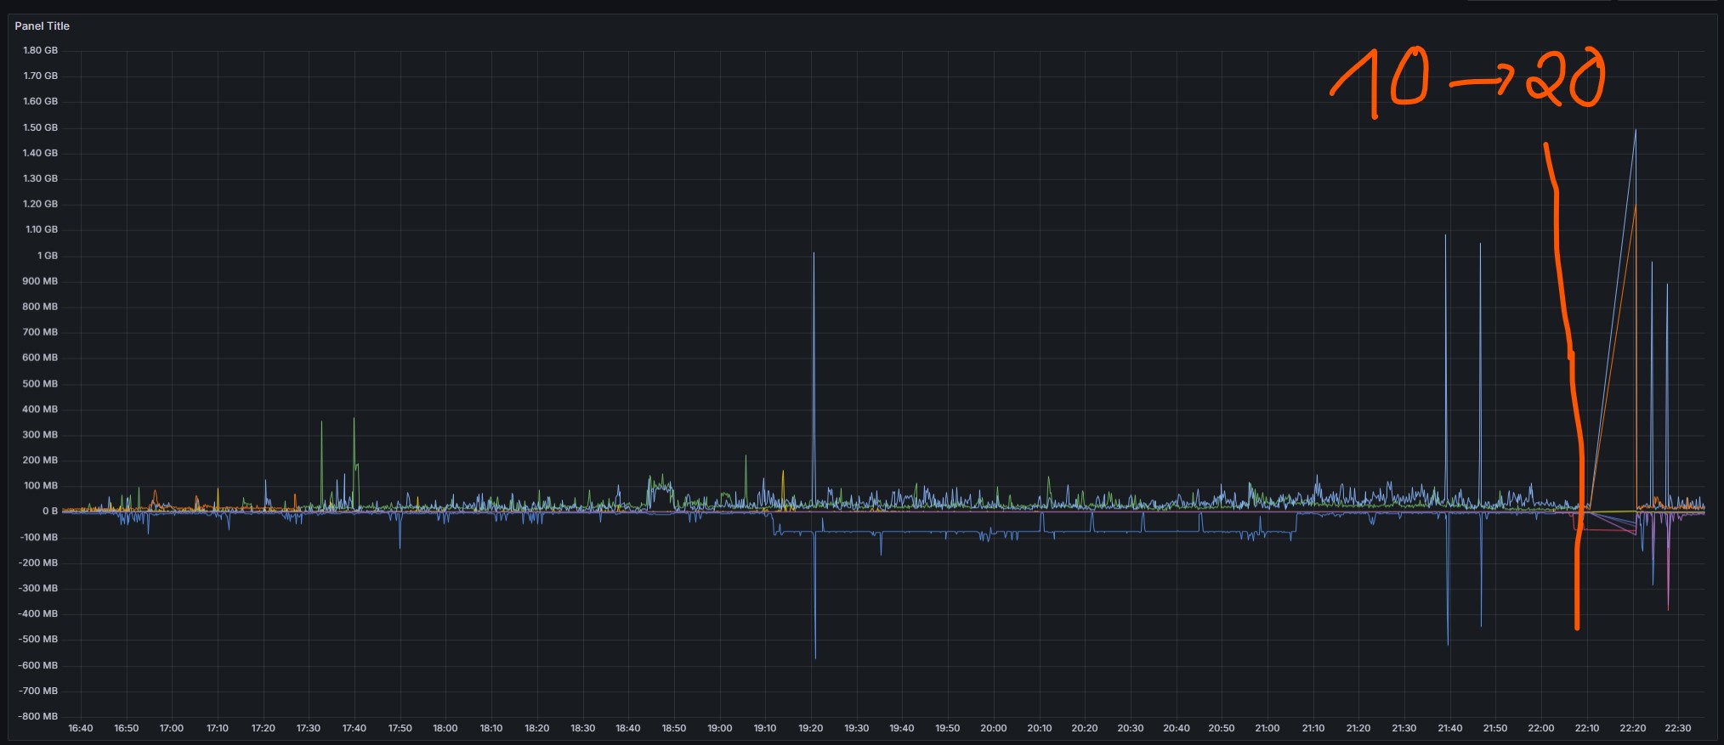
Task: Click the -400 MB y-axis label
Action: click(38, 614)
